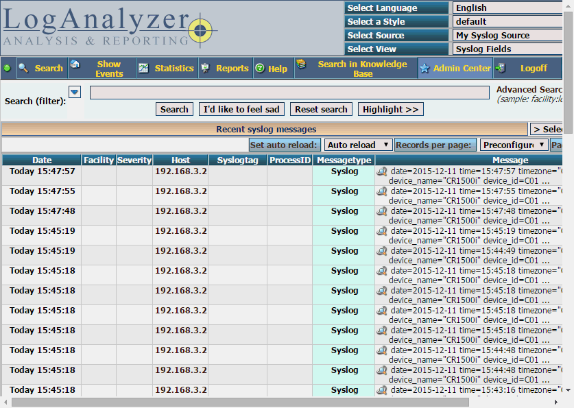Click host 192.168.3.2 in the 15:47:48 row

click(x=181, y=211)
